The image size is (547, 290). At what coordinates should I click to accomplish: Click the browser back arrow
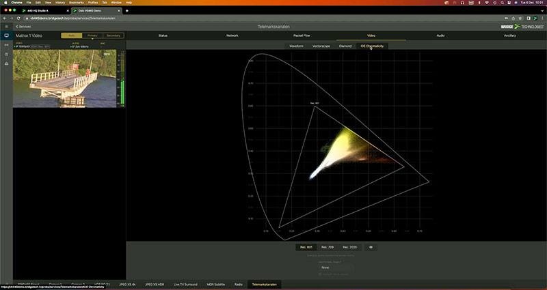(x=5, y=18)
